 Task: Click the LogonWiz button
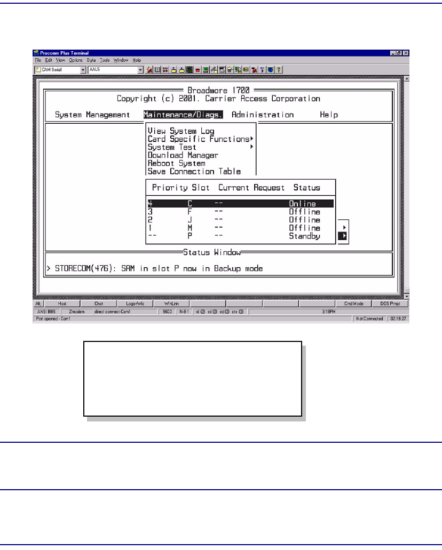135,304
